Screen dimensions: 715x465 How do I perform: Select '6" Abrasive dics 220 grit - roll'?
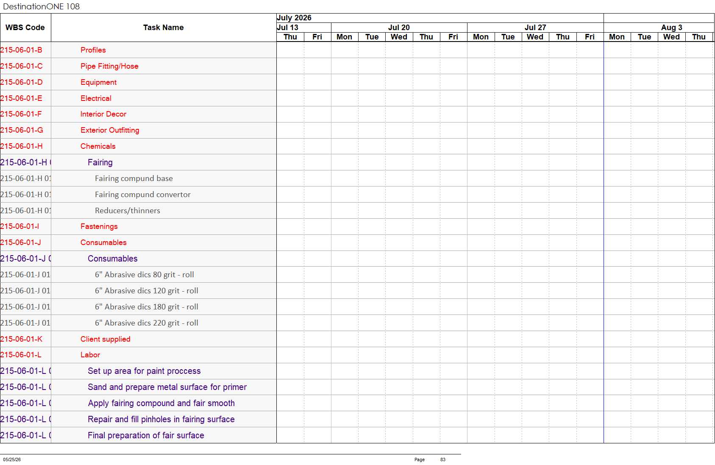[147, 323]
